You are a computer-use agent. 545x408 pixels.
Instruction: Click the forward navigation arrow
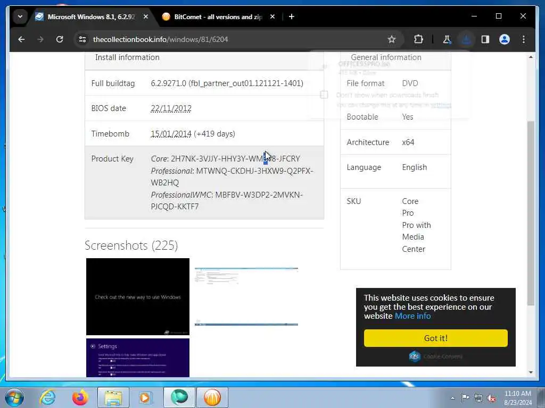(x=40, y=39)
